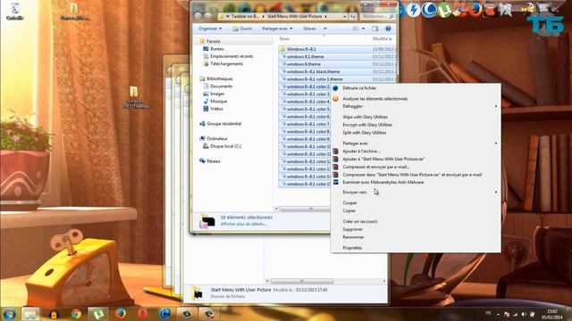This screenshot has width=572, height=321.
Task: Open the Organiser dropdown
Action: (x=210, y=29)
